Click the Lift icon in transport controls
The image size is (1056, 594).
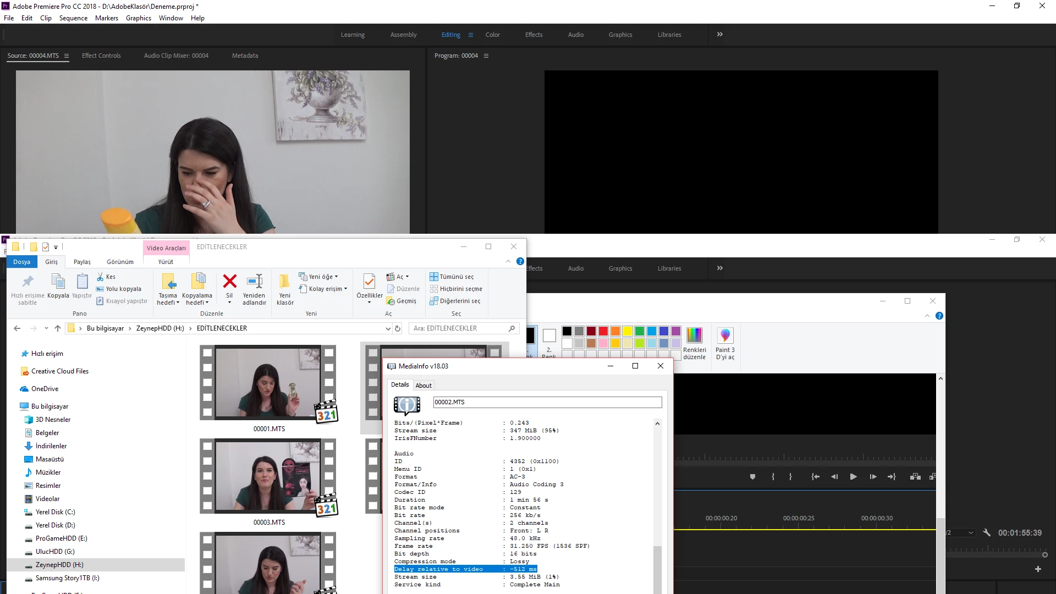915,477
